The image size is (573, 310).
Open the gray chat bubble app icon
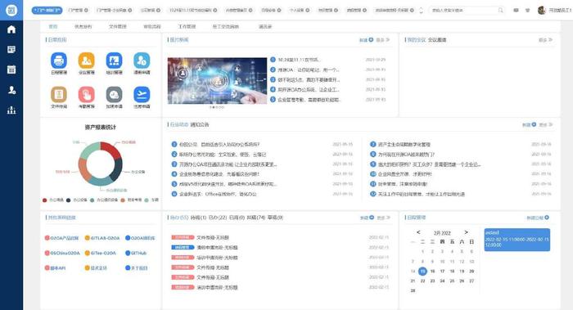click(114, 95)
